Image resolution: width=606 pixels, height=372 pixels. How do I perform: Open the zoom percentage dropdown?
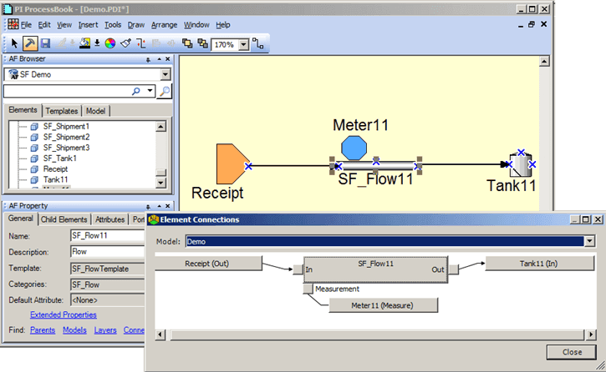pos(243,45)
